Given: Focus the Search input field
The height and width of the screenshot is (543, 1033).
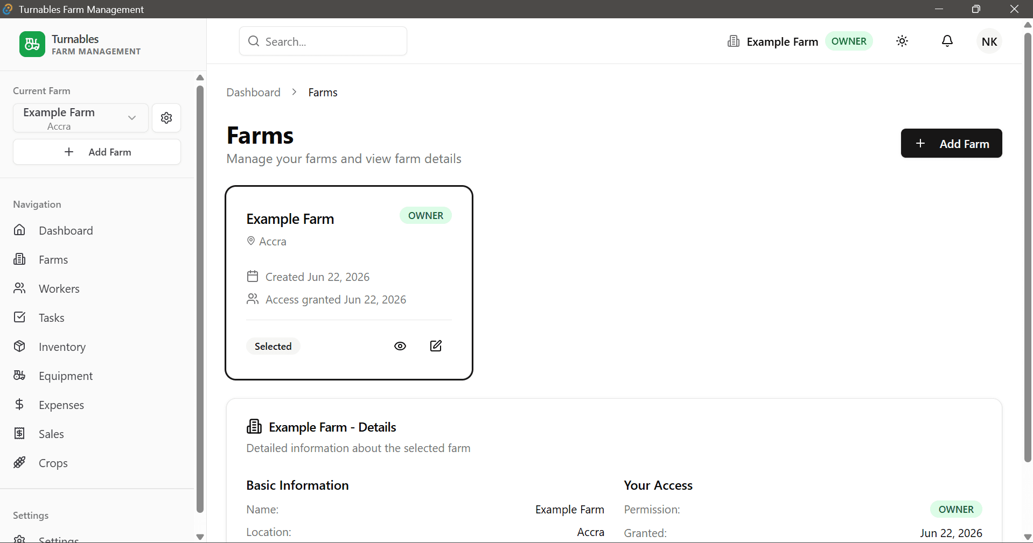Looking at the screenshot, I should (x=323, y=41).
